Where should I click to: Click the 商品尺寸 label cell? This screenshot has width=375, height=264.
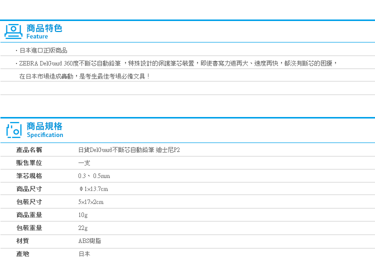coord(29,189)
